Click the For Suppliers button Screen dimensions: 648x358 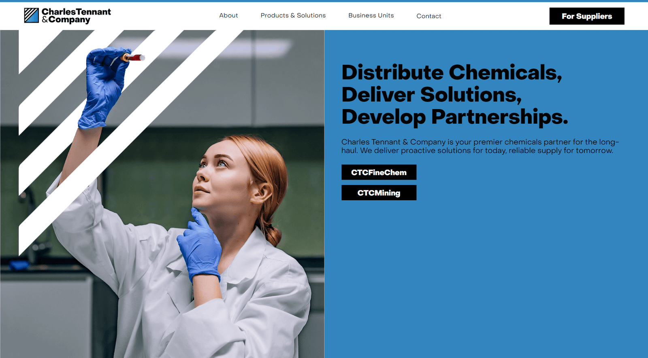586,16
